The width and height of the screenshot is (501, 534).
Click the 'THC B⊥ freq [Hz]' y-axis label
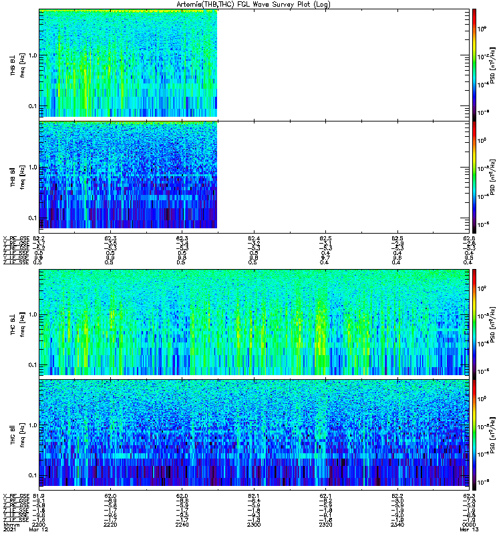pos(17,324)
